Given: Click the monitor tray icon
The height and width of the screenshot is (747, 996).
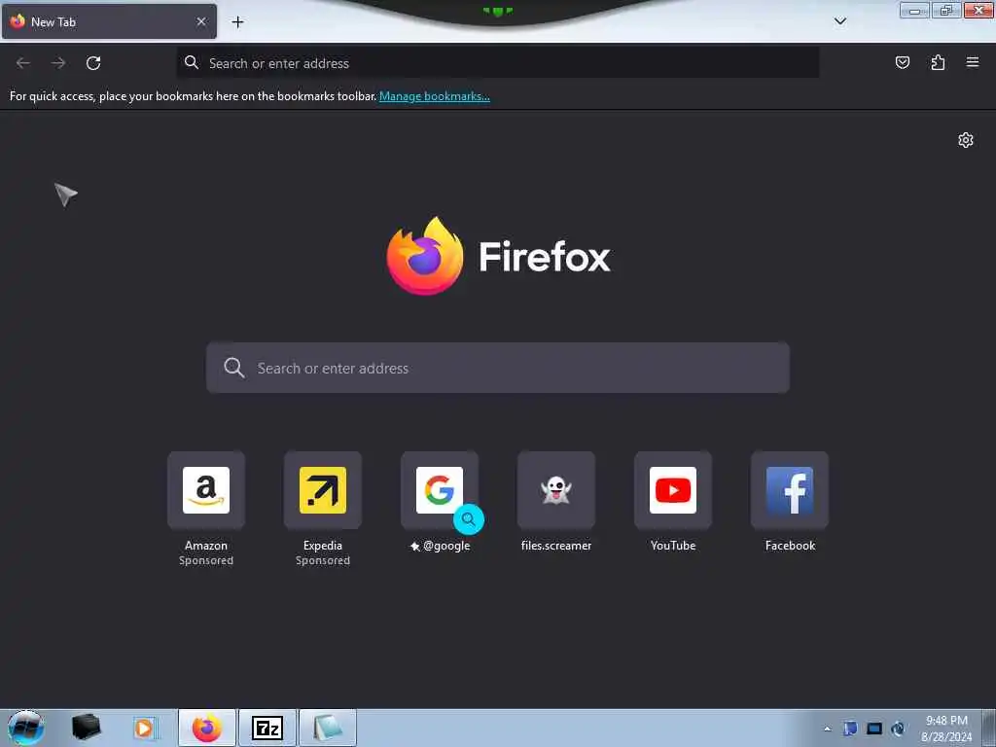Looking at the screenshot, I should click(x=874, y=729).
